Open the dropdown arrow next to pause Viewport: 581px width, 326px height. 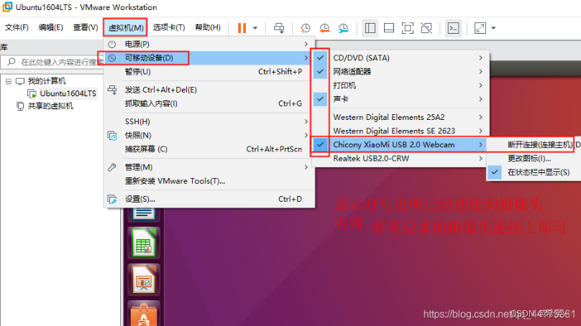255,28
